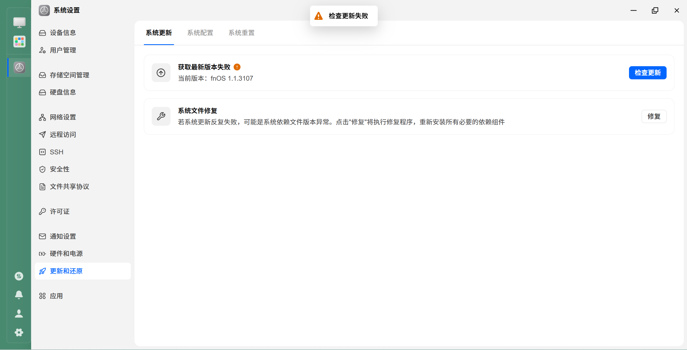Click the 远程访问 paper plane icon

point(42,135)
